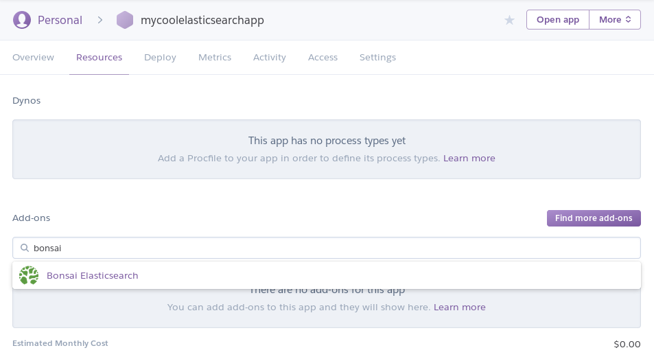Click the Open app button
Viewport: 654px width, 359px height.
(558, 20)
